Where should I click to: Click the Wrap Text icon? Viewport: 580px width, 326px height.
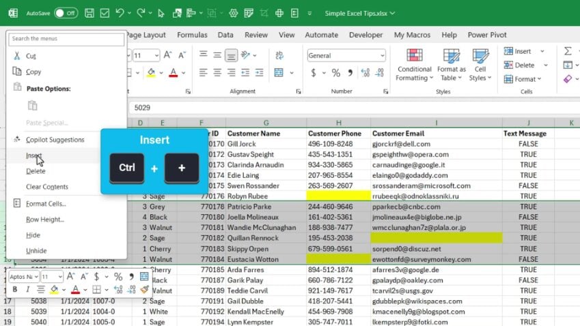[279, 55]
